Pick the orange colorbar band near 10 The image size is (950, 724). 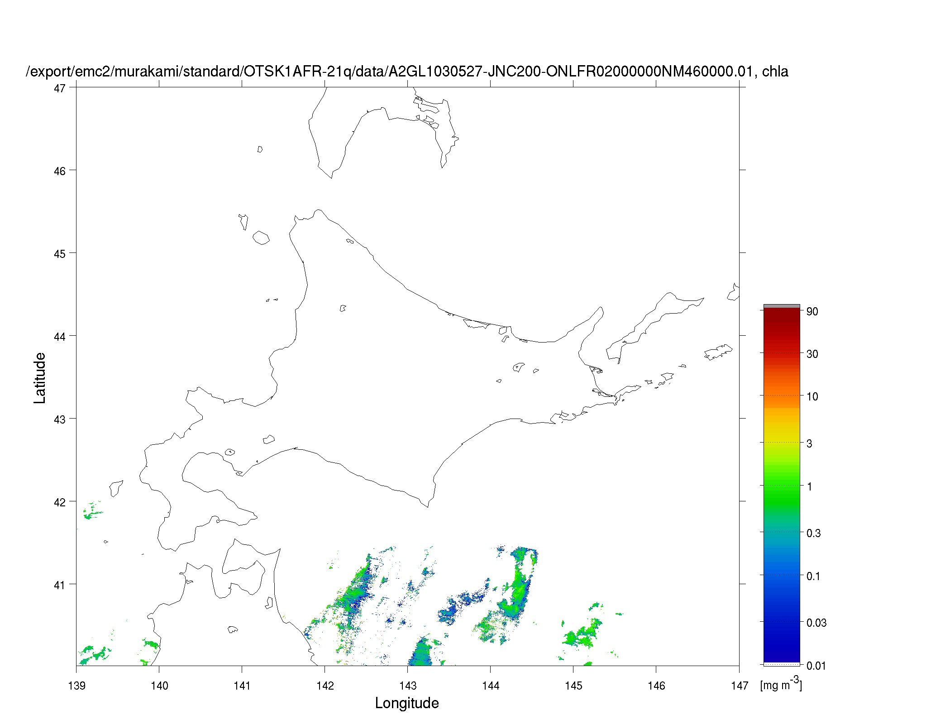tap(782, 395)
